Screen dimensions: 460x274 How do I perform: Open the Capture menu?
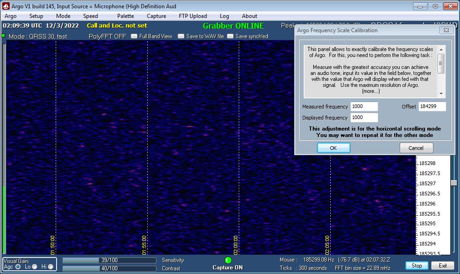156,16
